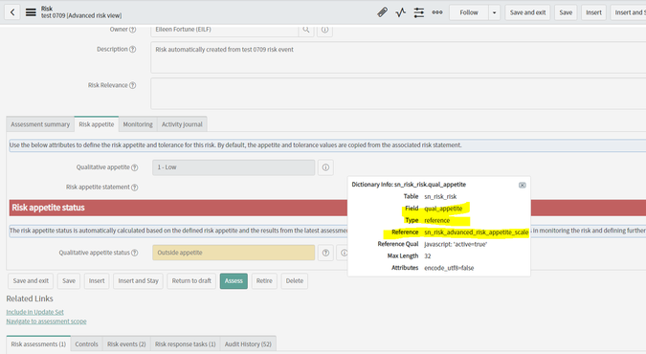Show the Owner record info icon
Viewport: 646px width, 354px height.
(x=324, y=30)
